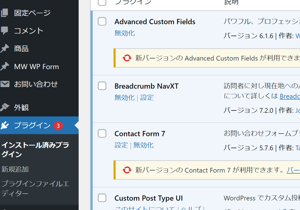Open プラグインファイルエディター submenu item

coord(35,188)
